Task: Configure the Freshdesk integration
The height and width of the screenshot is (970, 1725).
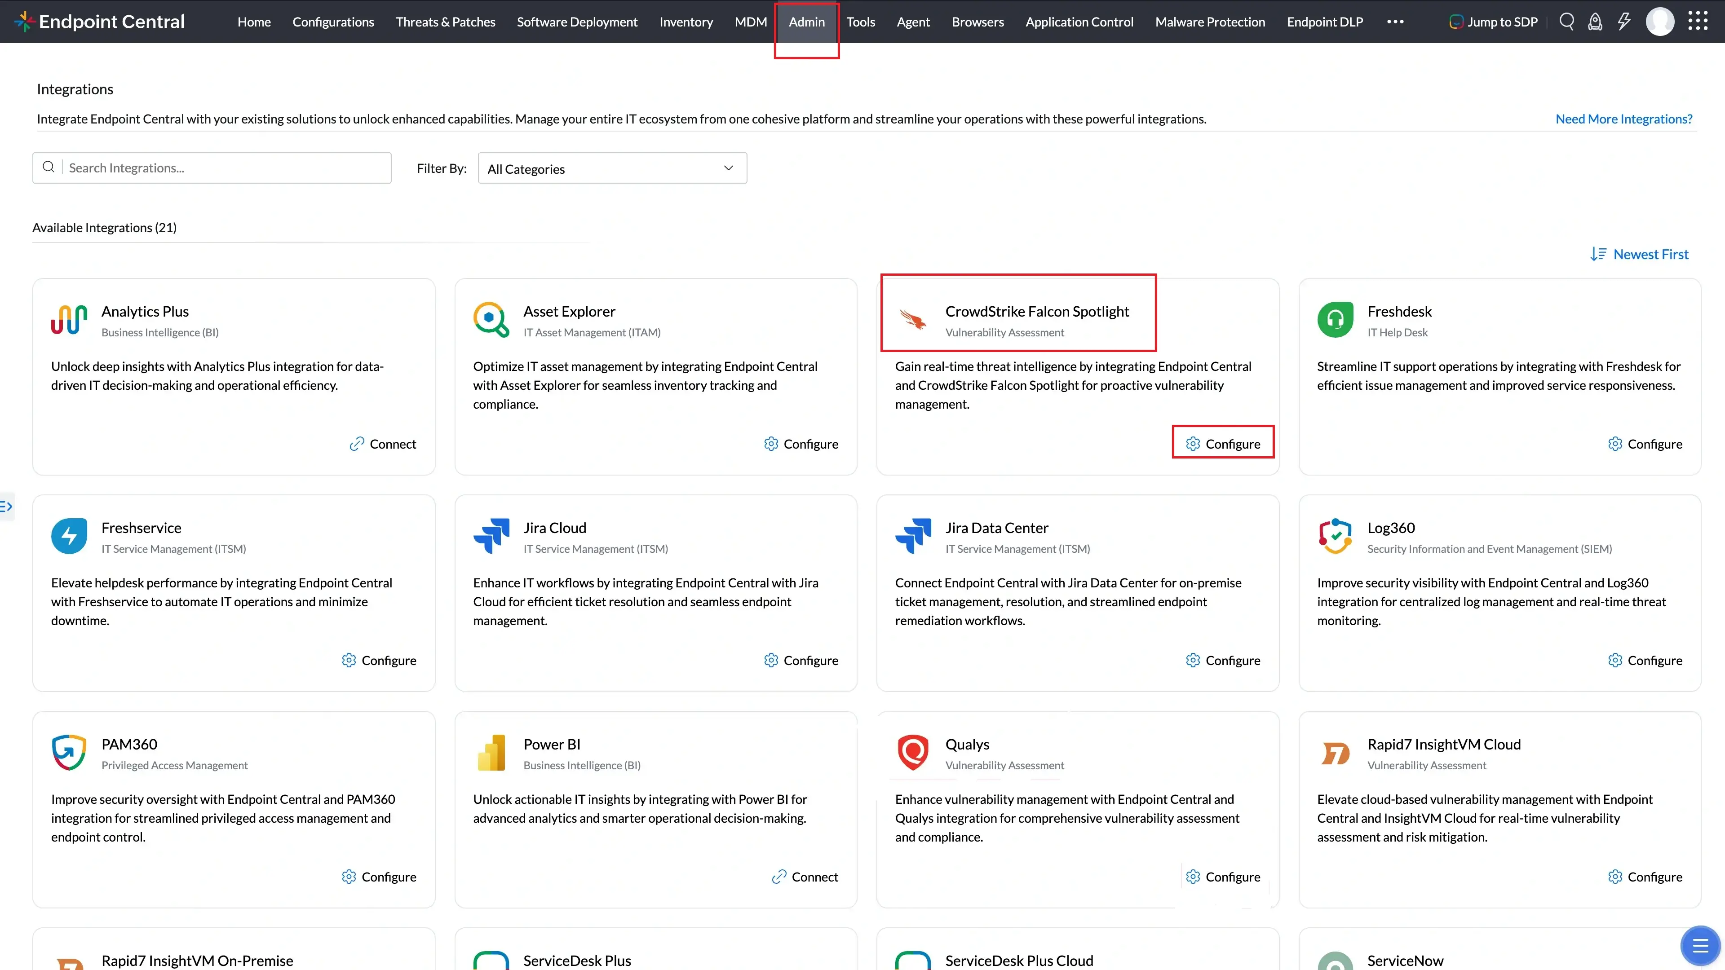Action: [x=1645, y=444]
